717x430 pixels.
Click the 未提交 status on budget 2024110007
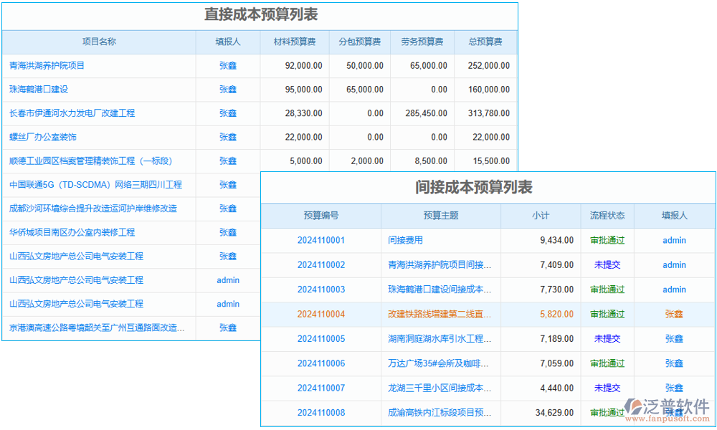[x=607, y=388]
